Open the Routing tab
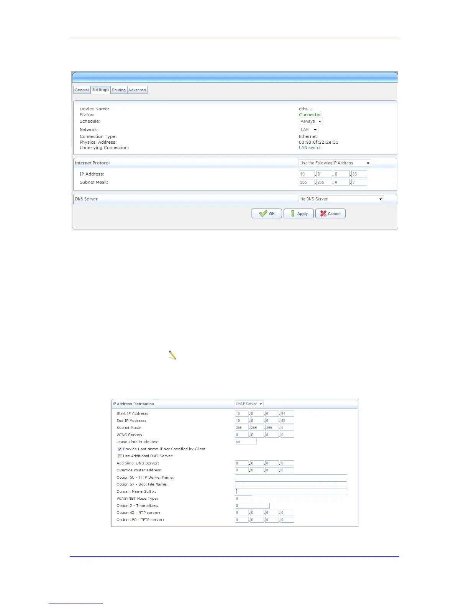This screenshot has height=607, width=469. [119, 90]
